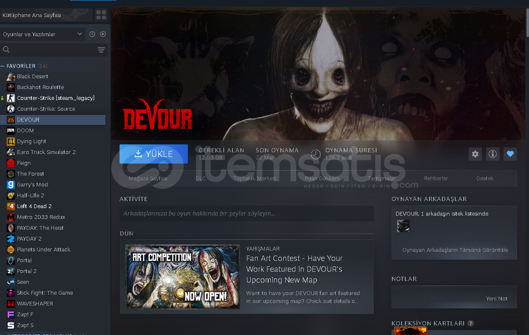Screen dimensions: 529x335
Task: Click the library search field
Action: 54,50
